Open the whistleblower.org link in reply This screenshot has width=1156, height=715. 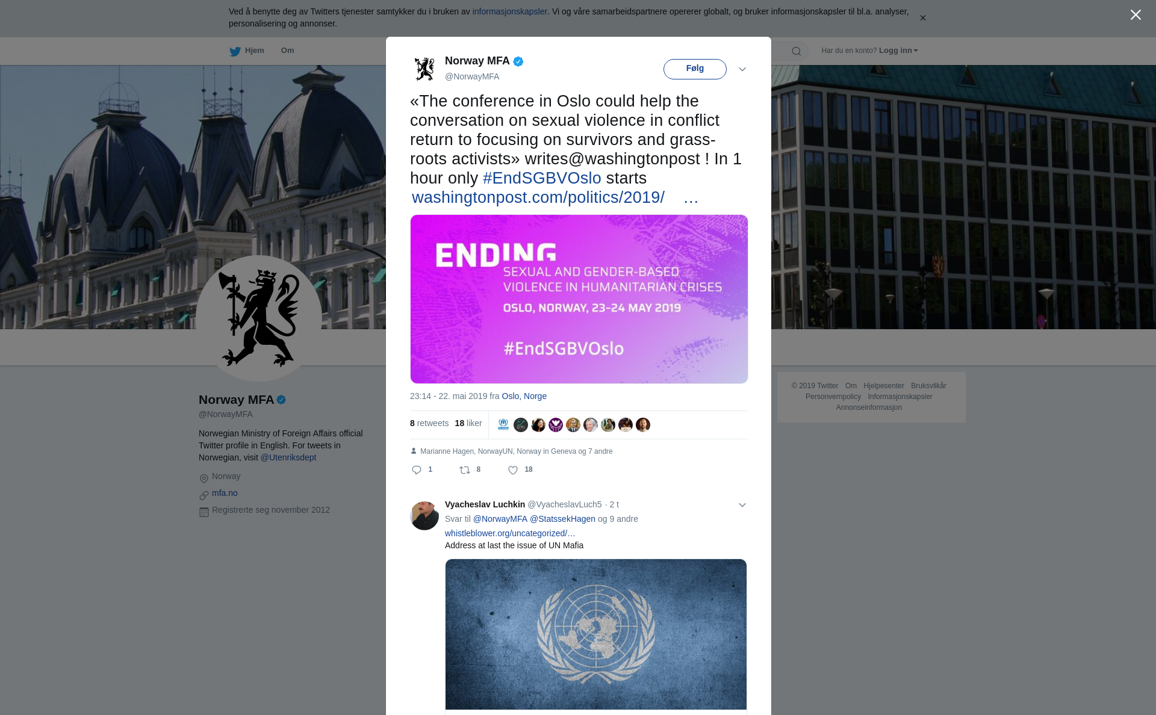pyautogui.click(x=510, y=533)
